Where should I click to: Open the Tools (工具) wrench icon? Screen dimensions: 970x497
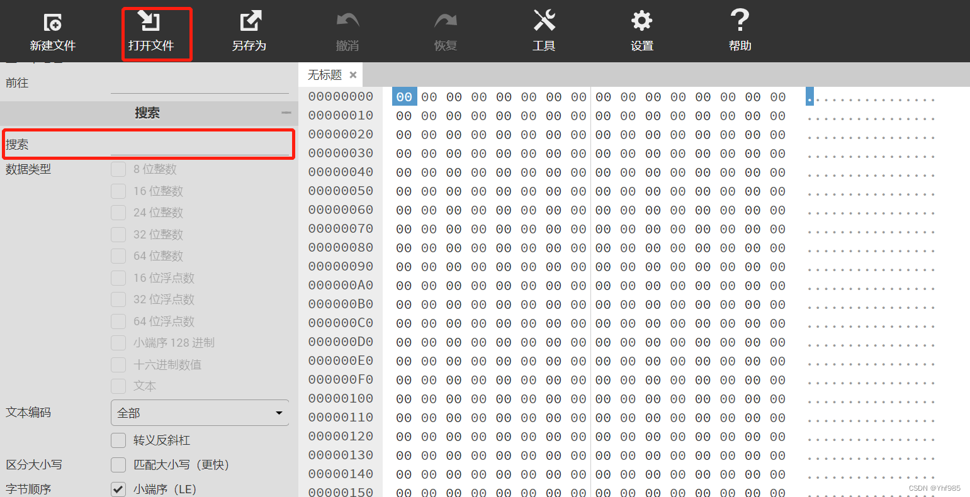click(x=544, y=21)
